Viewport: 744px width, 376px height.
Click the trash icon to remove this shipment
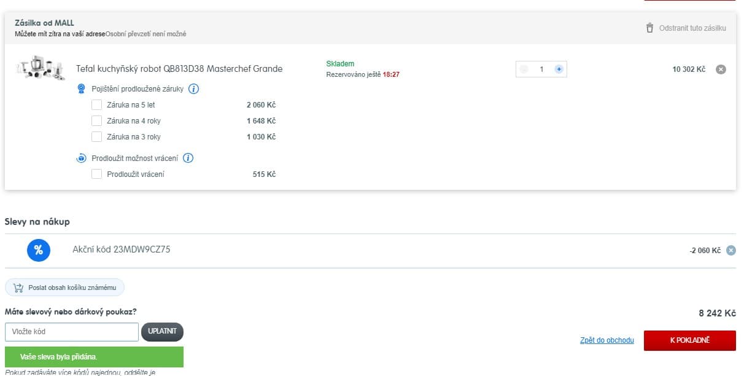click(x=649, y=28)
